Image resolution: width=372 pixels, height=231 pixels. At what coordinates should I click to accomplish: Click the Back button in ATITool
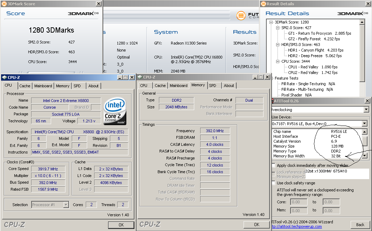[360, 225]
